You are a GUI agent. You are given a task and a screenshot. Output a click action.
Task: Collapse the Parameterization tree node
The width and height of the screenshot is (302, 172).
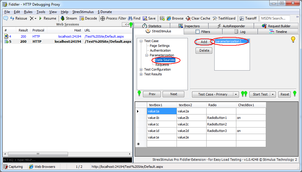[x=147, y=55]
